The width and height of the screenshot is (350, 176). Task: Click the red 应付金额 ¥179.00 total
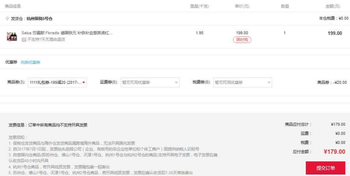point(334,152)
